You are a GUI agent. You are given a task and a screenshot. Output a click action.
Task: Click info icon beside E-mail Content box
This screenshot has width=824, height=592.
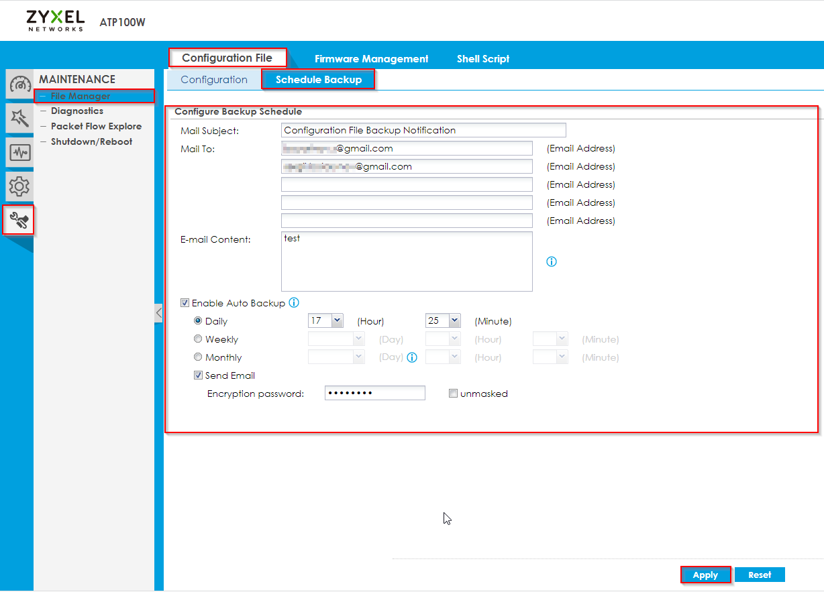[x=552, y=261]
